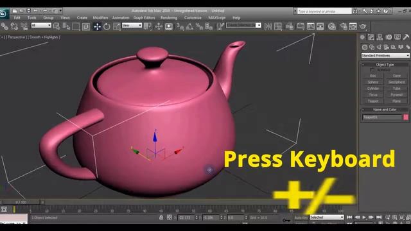This screenshot has height=231, width=411.
Task: Click the Select and Manipulate icon
Action: coord(159,26)
